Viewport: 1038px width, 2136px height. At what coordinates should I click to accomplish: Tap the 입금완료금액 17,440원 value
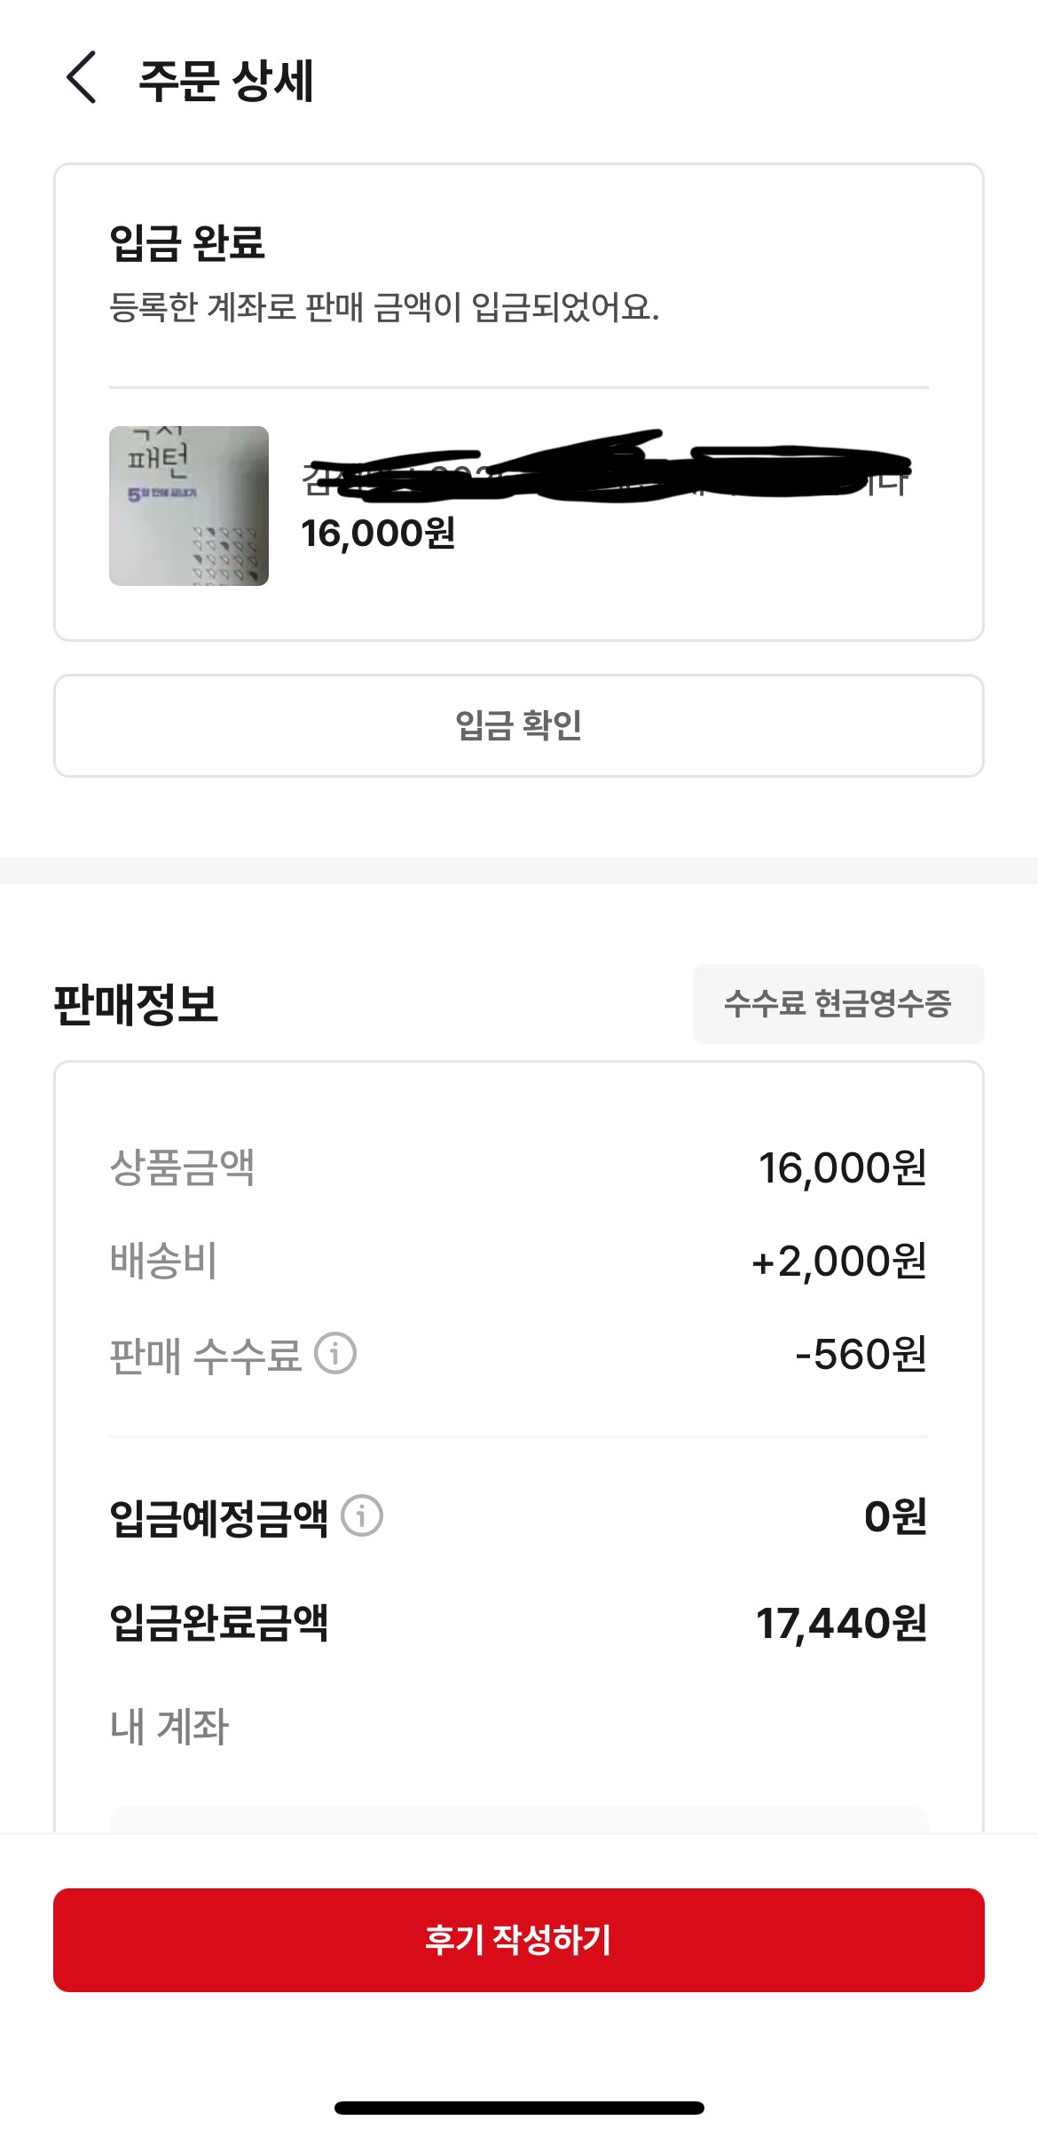(841, 1623)
